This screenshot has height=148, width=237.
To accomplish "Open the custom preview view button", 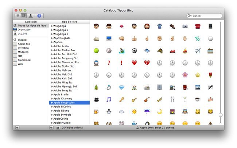I will click(x=31, y=16).
